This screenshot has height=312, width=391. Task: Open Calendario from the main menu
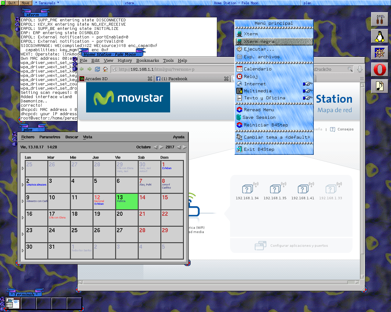pos(274,69)
